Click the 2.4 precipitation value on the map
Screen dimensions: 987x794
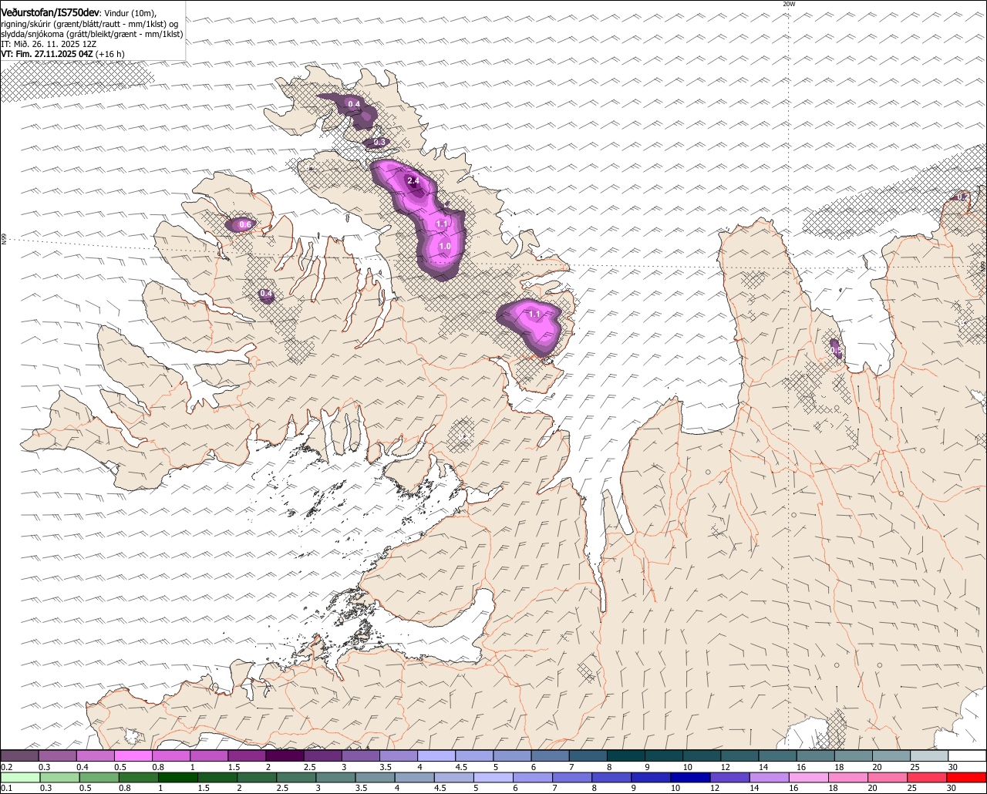413,182
